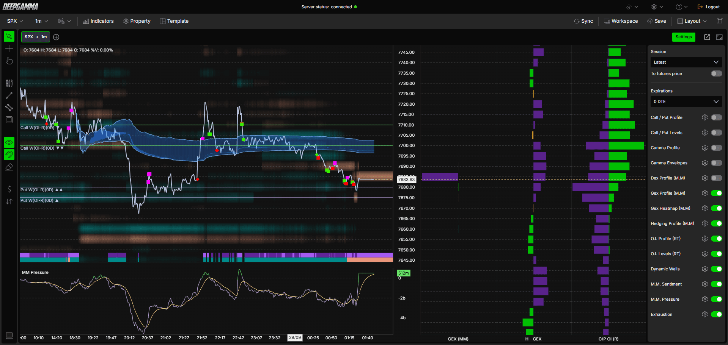Open chart in a new window
728x345 pixels.
[x=707, y=37]
